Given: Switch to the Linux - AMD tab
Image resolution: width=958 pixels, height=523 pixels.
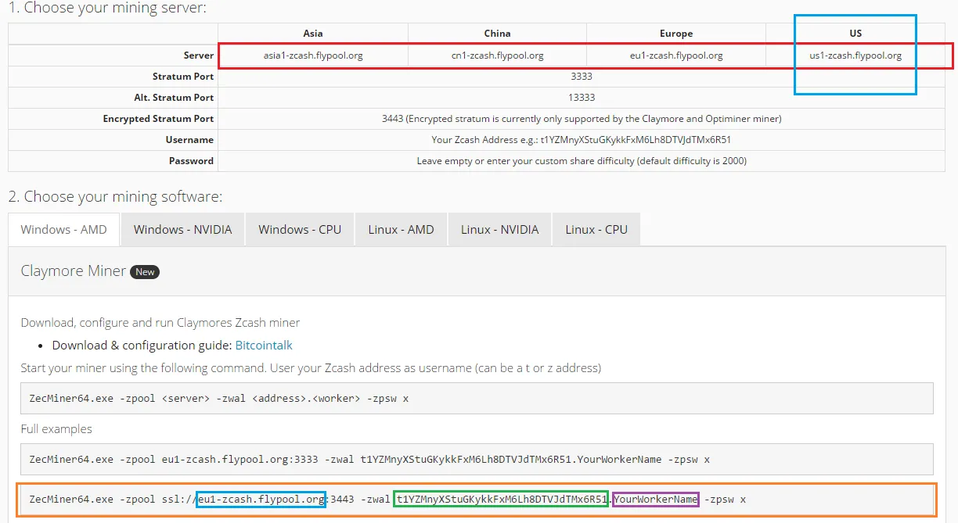Looking at the screenshot, I should (401, 230).
